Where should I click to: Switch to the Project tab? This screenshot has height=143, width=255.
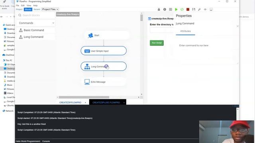19,10
